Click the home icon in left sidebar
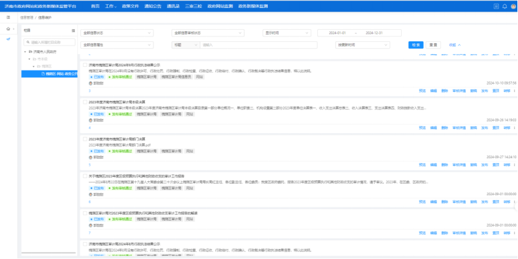The height and width of the screenshot is (259, 518). click(x=8, y=29)
